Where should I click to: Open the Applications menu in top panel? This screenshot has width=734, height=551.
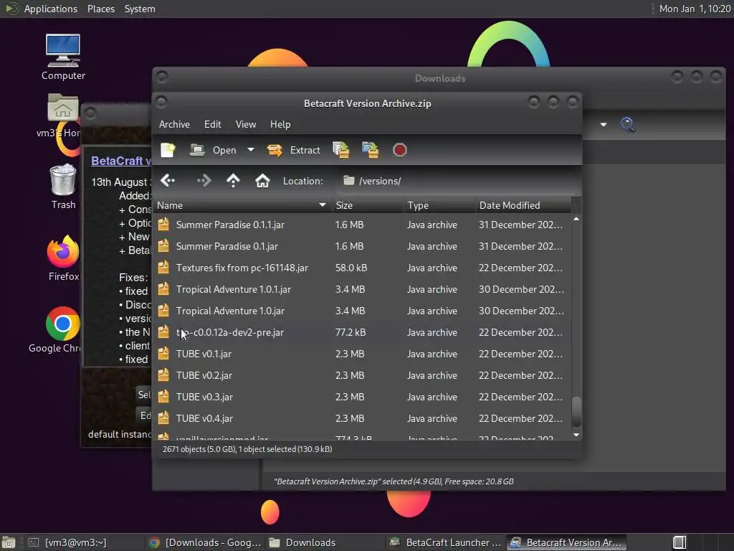[51, 9]
